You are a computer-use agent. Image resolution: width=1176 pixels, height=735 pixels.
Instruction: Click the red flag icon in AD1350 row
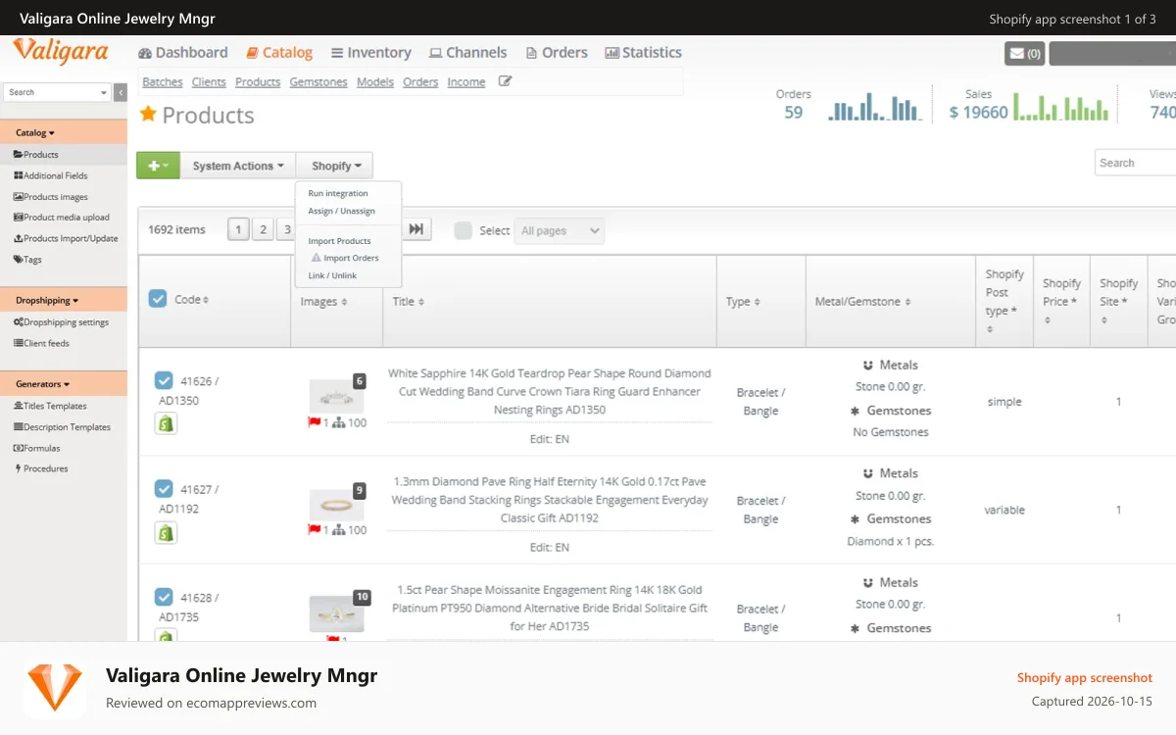coord(315,422)
